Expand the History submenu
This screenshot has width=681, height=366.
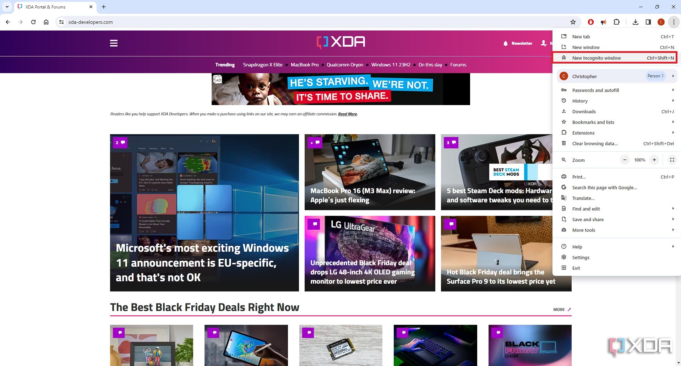coord(617,101)
